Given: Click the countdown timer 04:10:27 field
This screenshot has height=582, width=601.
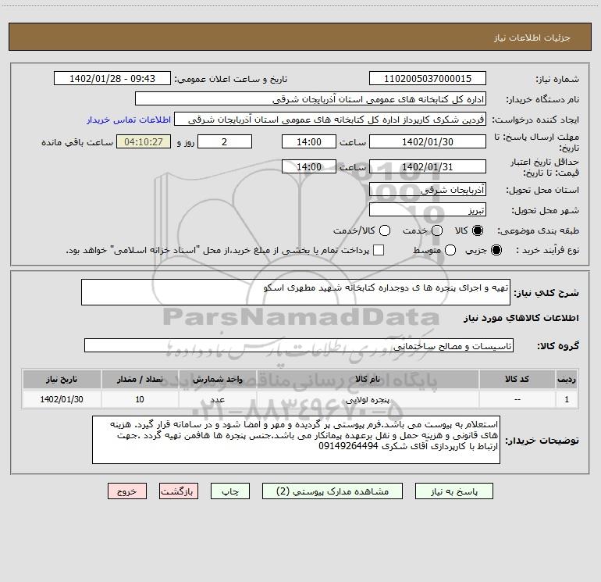Looking at the screenshot, I should coord(144,141).
